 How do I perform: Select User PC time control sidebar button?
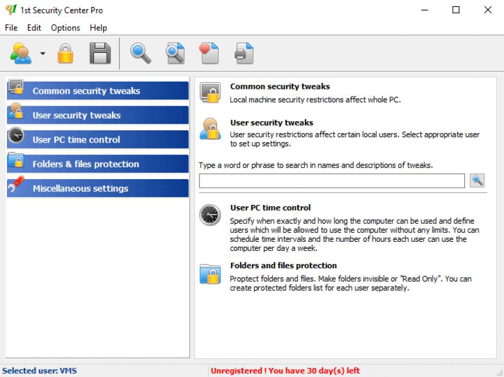[98, 139]
